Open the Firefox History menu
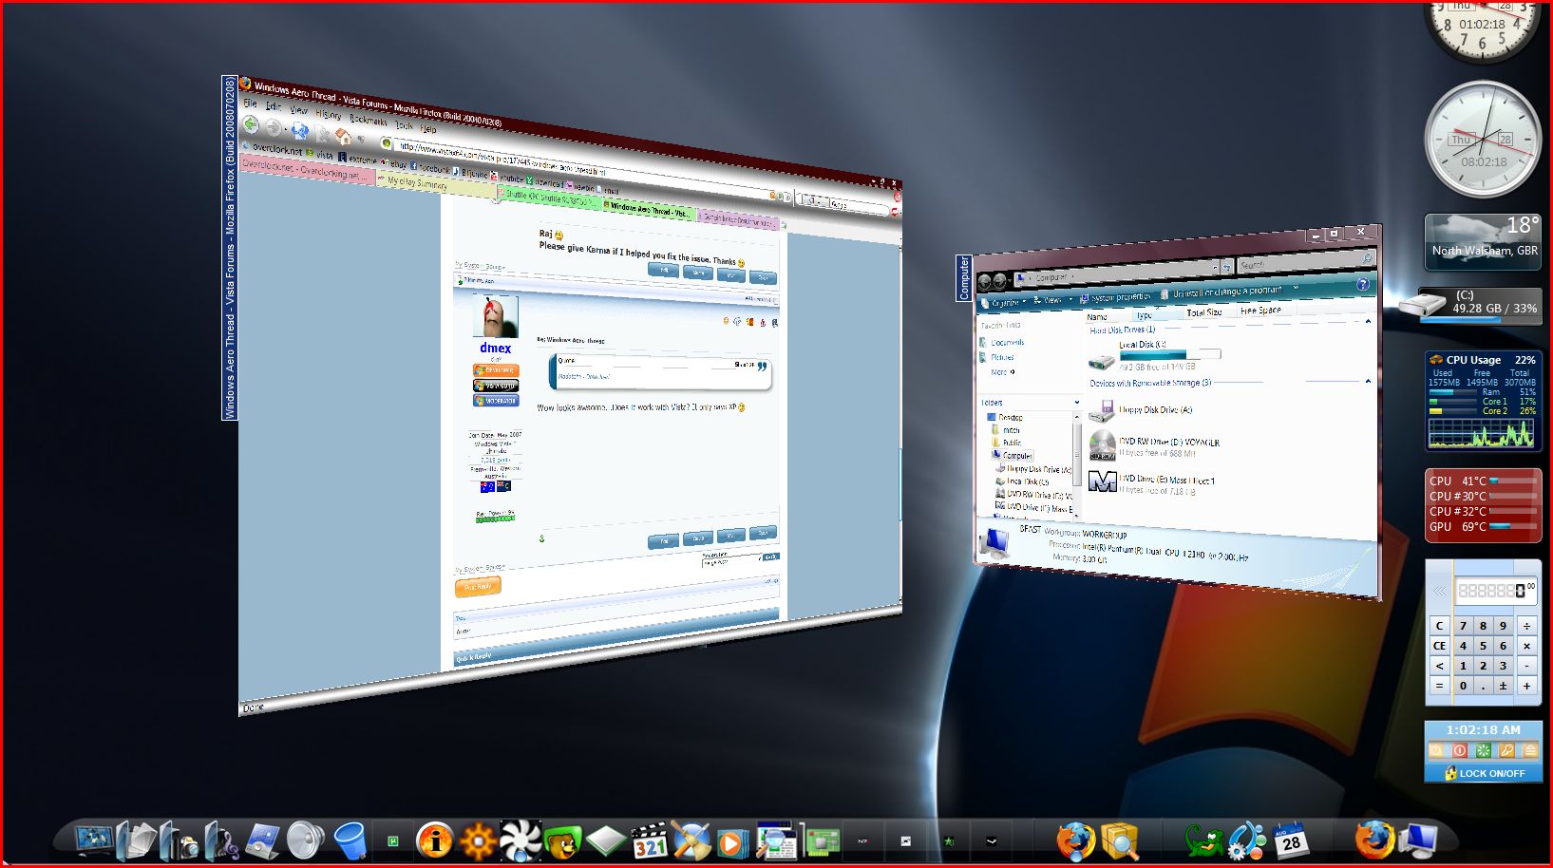1553x868 pixels. tap(329, 114)
